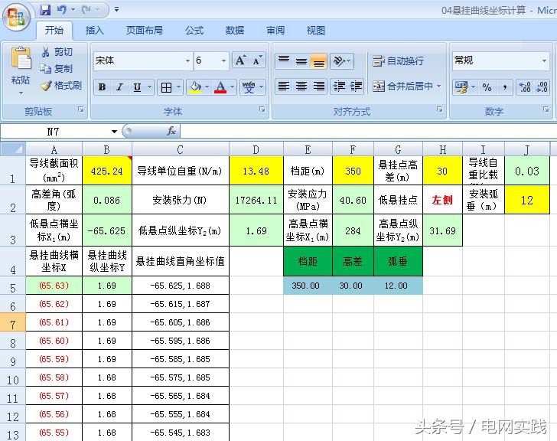Viewport: 557px width, 441px height.
Task: Apply the yellow fill color bucket
Action: 195,87
